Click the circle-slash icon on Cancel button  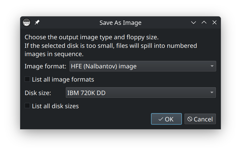coord(190,119)
